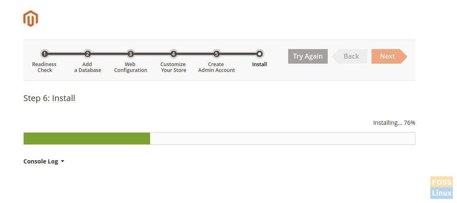This screenshot has height=203, width=457.
Task: Click the Try Again button
Action: 308,57
